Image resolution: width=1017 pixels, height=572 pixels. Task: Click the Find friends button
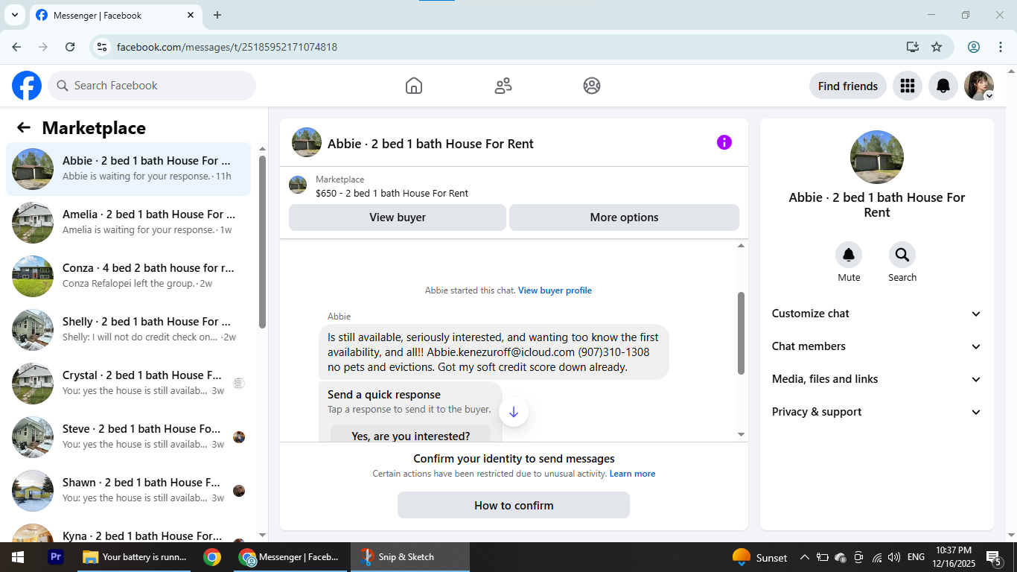click(x=848, y=86)
